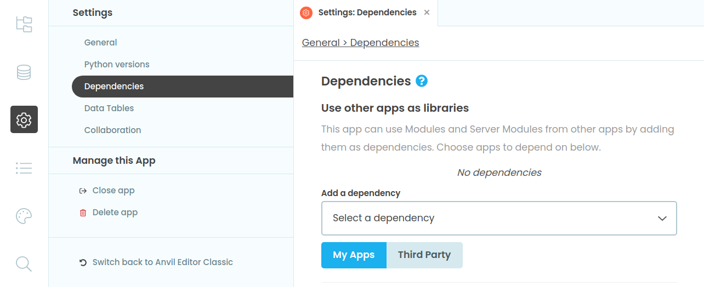The height and width of the screenshot is (287, 704).
Task: Select the My Apps toggle button
Action: (x=354, y=255)
